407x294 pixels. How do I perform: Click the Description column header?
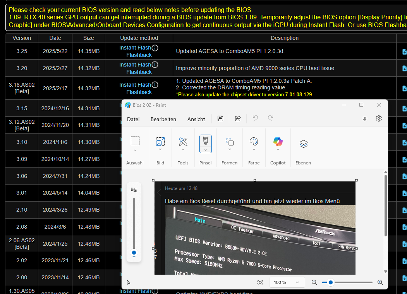coord(285,38)
